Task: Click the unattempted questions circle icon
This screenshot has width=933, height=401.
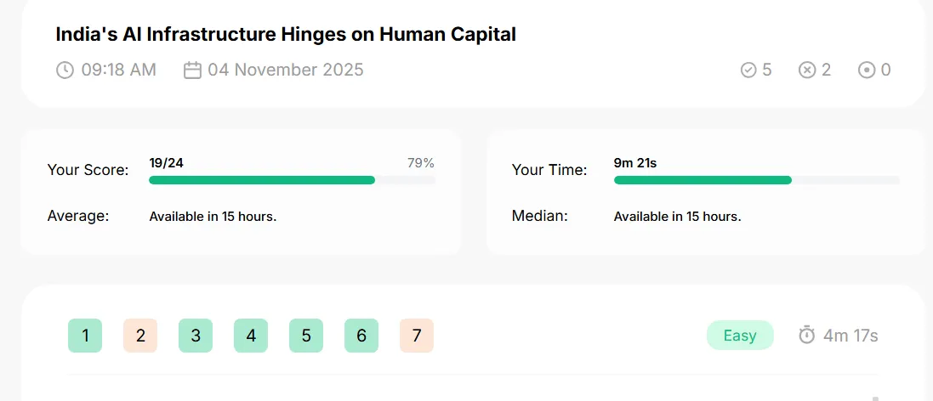Action: [x=867, y=71]
